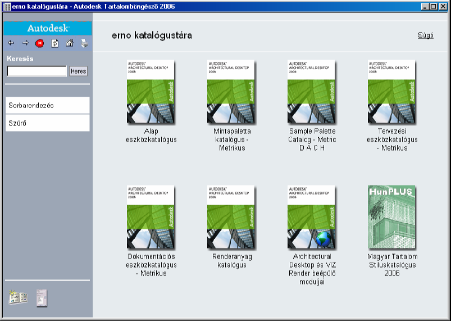Click the Keres search button

[x=78, y=71]
